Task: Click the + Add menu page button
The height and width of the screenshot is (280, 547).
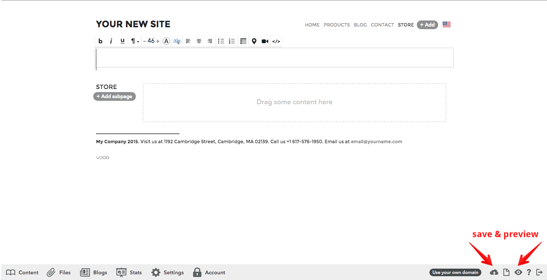Action: [x=428, y=25]
